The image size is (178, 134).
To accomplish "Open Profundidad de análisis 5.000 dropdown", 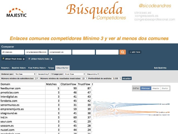I will pyautogui.click(x=117, y=78).
